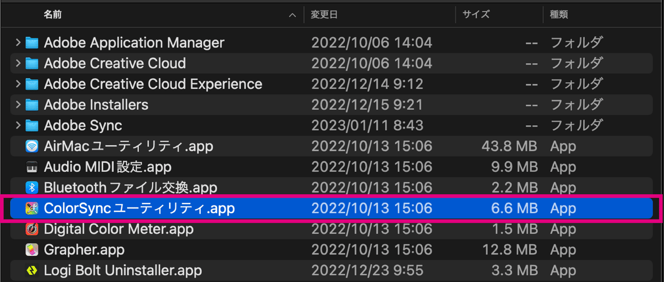Select Logi Bolt Uninstaller.app file name
Image resolution: width=664 pixels, height=282 pixels.
(123, 271)
